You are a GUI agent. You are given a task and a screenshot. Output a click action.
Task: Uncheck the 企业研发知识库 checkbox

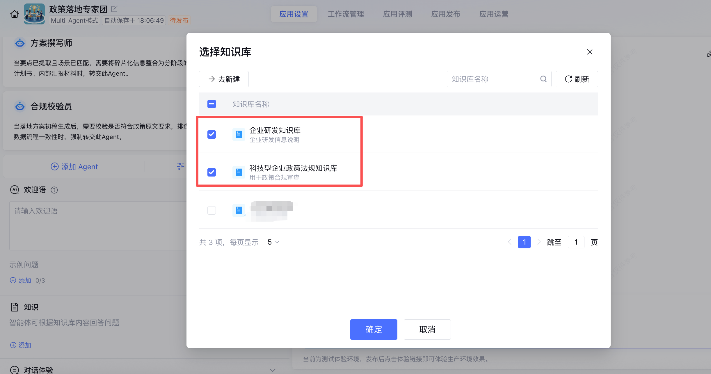pyautogui.click(x=211, y=134)
